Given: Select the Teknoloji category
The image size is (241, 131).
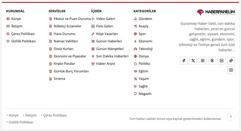Looking at the screenshot, I should (x=146, y=49).
